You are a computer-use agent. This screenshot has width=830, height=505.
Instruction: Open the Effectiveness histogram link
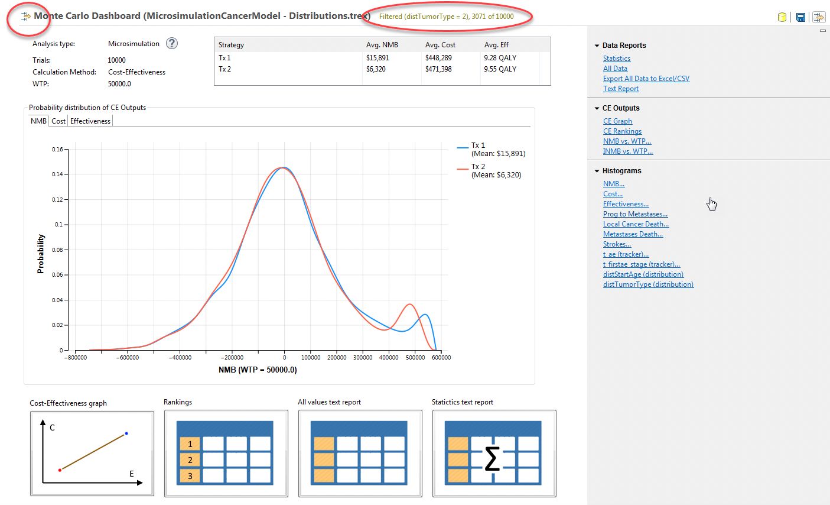pos(626,204)
